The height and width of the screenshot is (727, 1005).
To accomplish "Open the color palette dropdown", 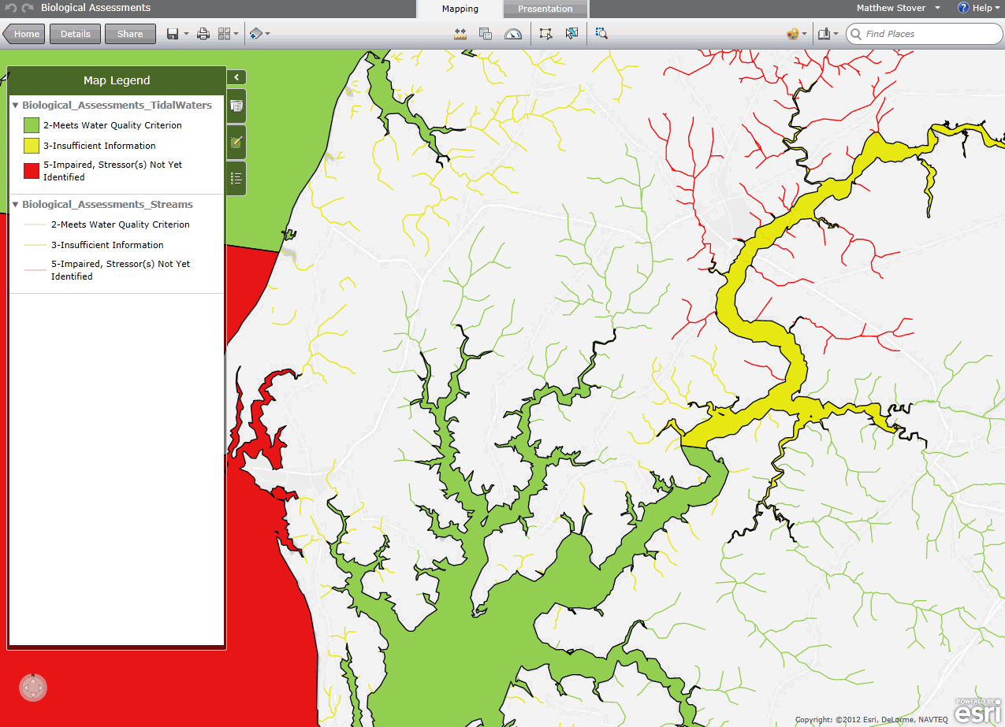I will [796, 34].
